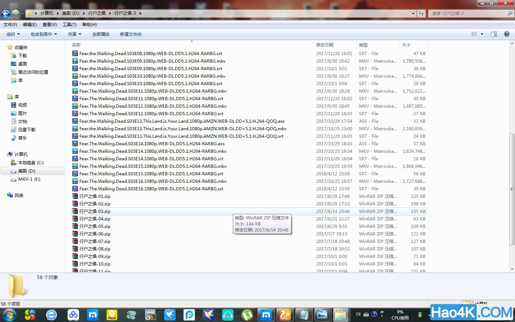Open the green uTorrent taskbar icon

(247, 315)
